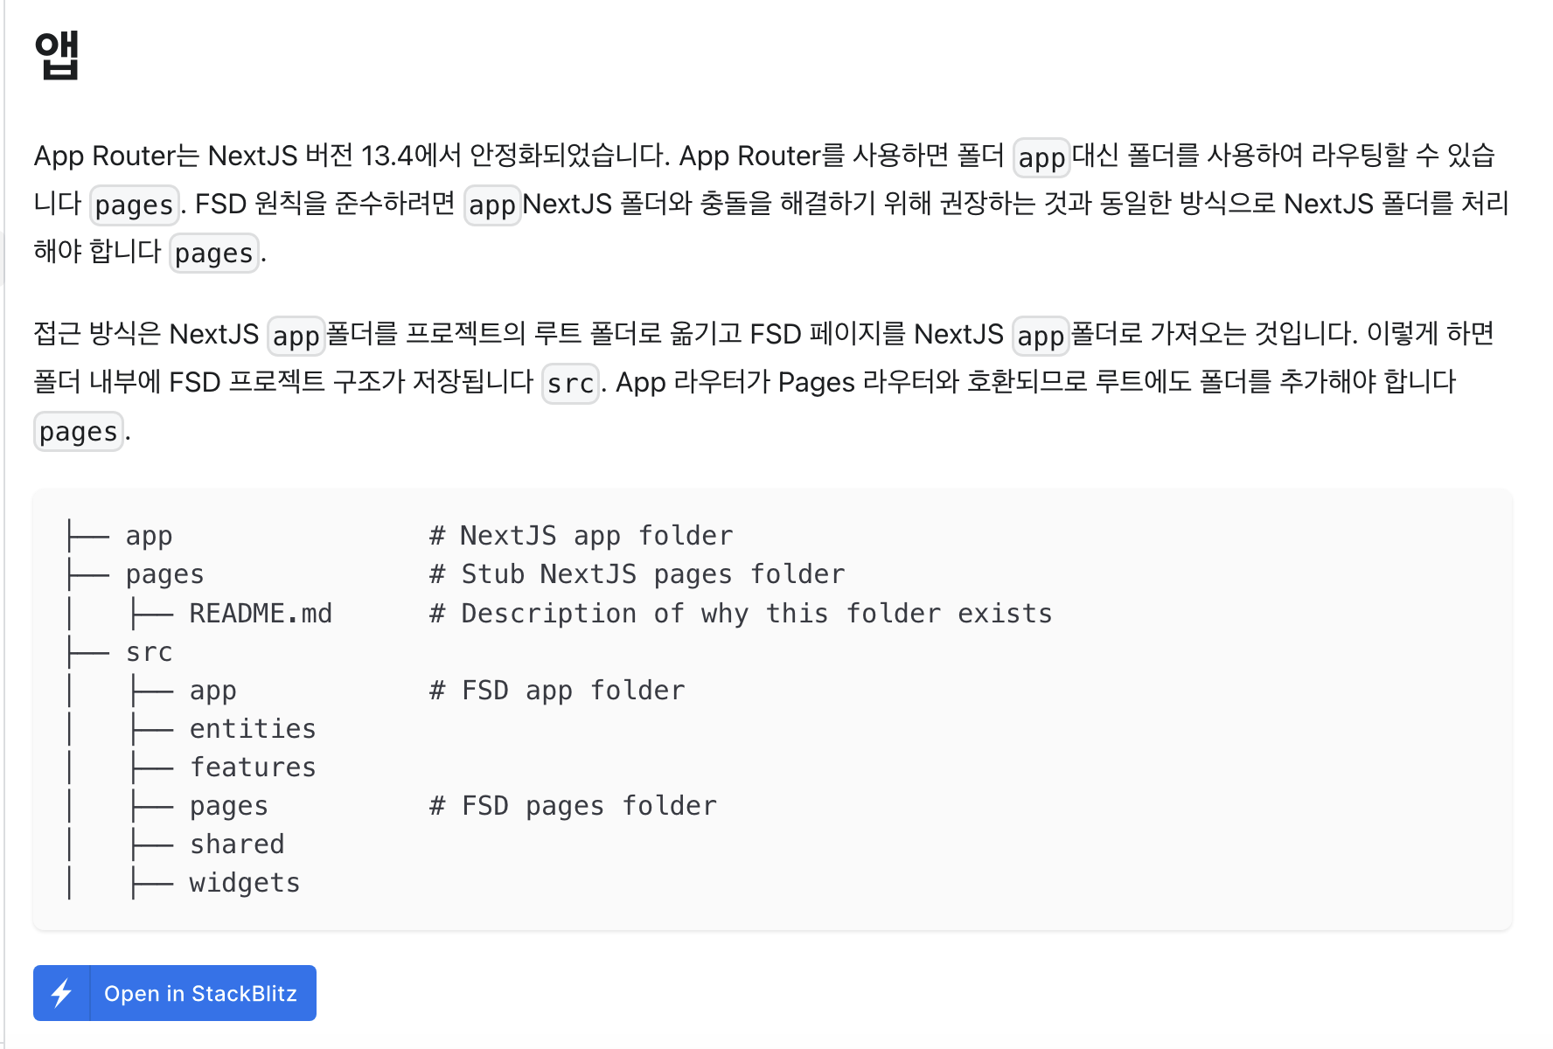Click the '# FSD pages folder' comment
Image resolution: width=1553 pixels, height=1049 pixels.
574,806
